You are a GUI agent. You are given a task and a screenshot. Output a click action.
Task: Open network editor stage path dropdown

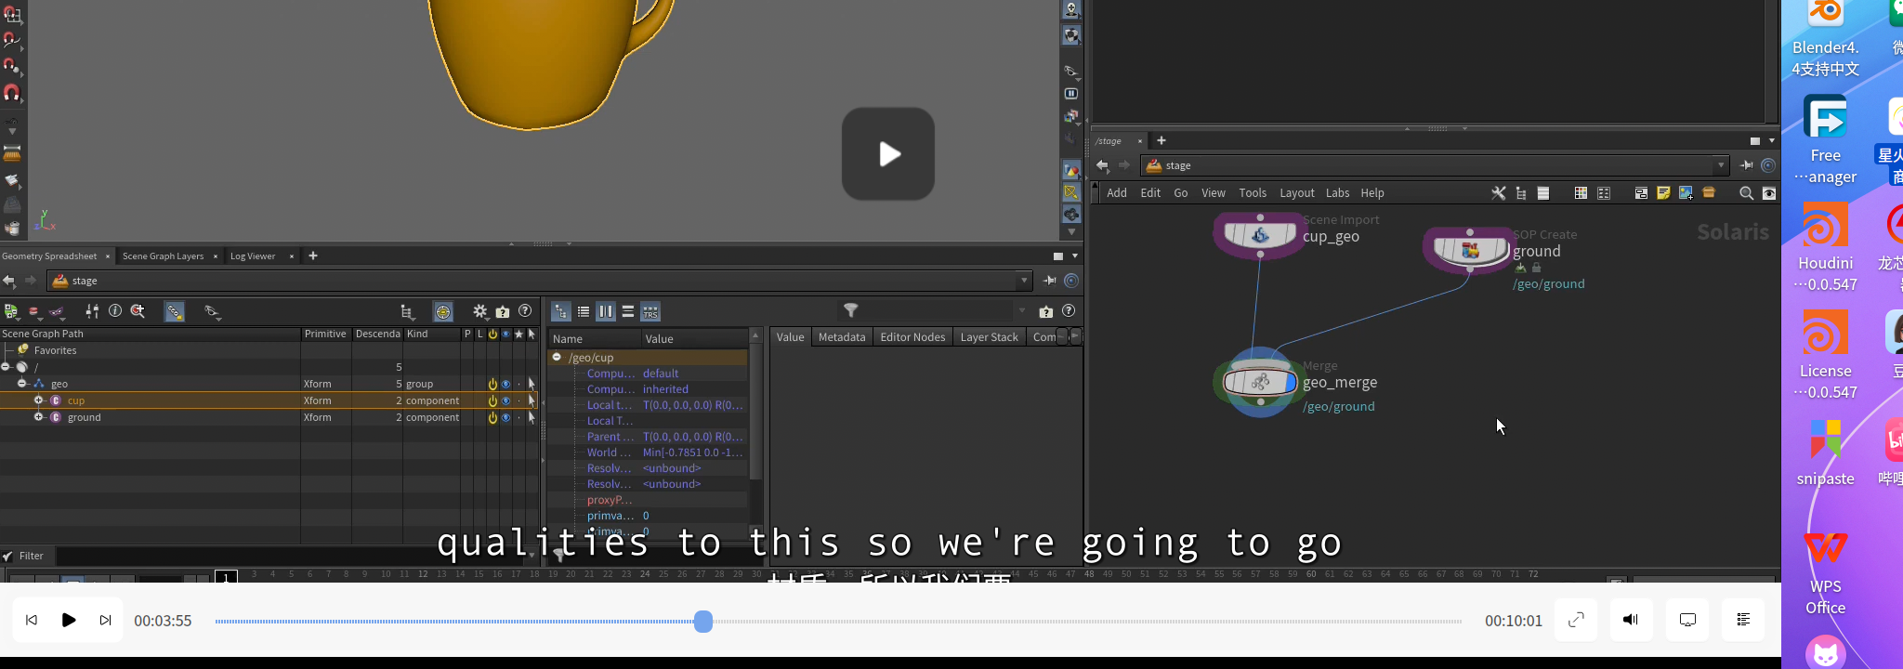tap(1721, 165)
